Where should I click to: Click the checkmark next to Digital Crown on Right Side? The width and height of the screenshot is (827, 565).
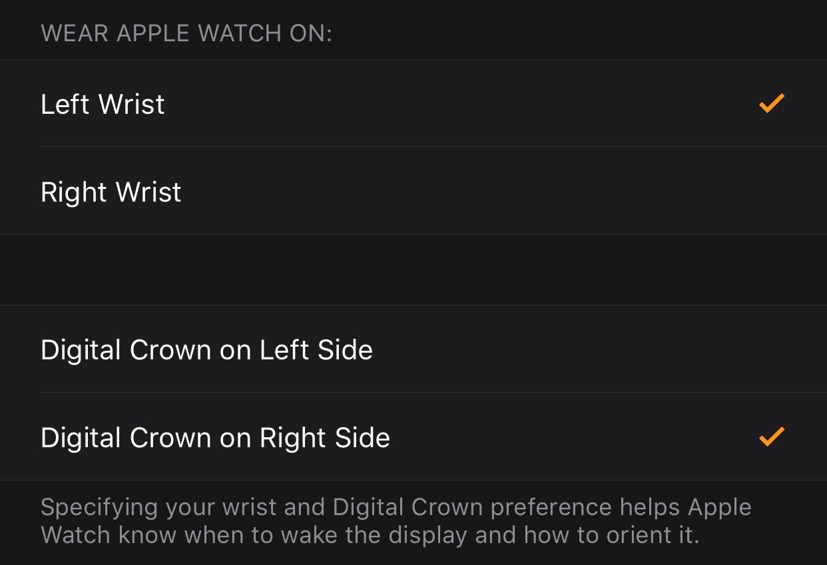(x=772, y=437)
